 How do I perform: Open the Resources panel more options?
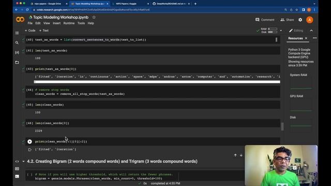point(314,38)
